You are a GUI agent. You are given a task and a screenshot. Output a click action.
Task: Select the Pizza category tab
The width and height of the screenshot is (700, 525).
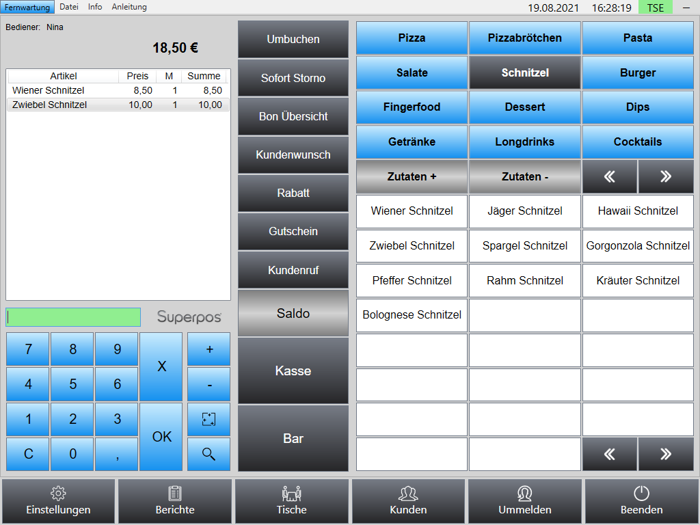(x=412, y=38)
